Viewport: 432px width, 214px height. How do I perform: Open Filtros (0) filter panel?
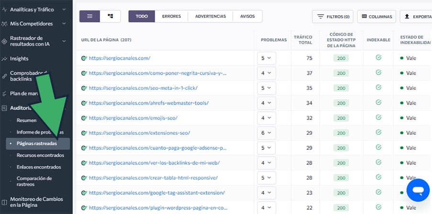point(332,17)
